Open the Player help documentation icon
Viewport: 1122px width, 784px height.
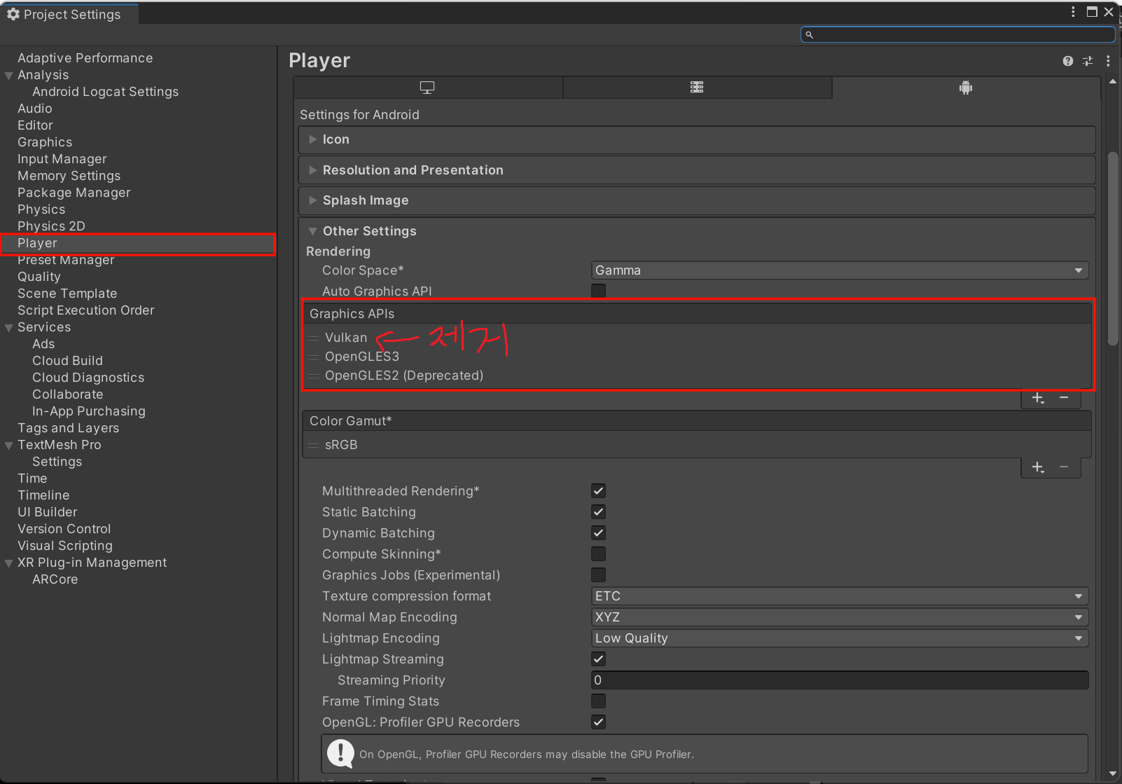(1067, 61)
